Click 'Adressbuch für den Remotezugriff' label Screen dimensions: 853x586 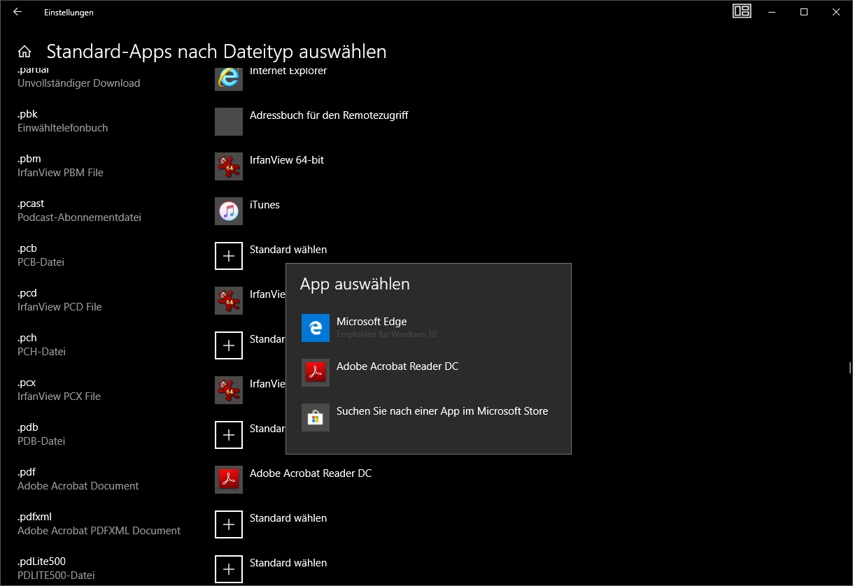329,115
